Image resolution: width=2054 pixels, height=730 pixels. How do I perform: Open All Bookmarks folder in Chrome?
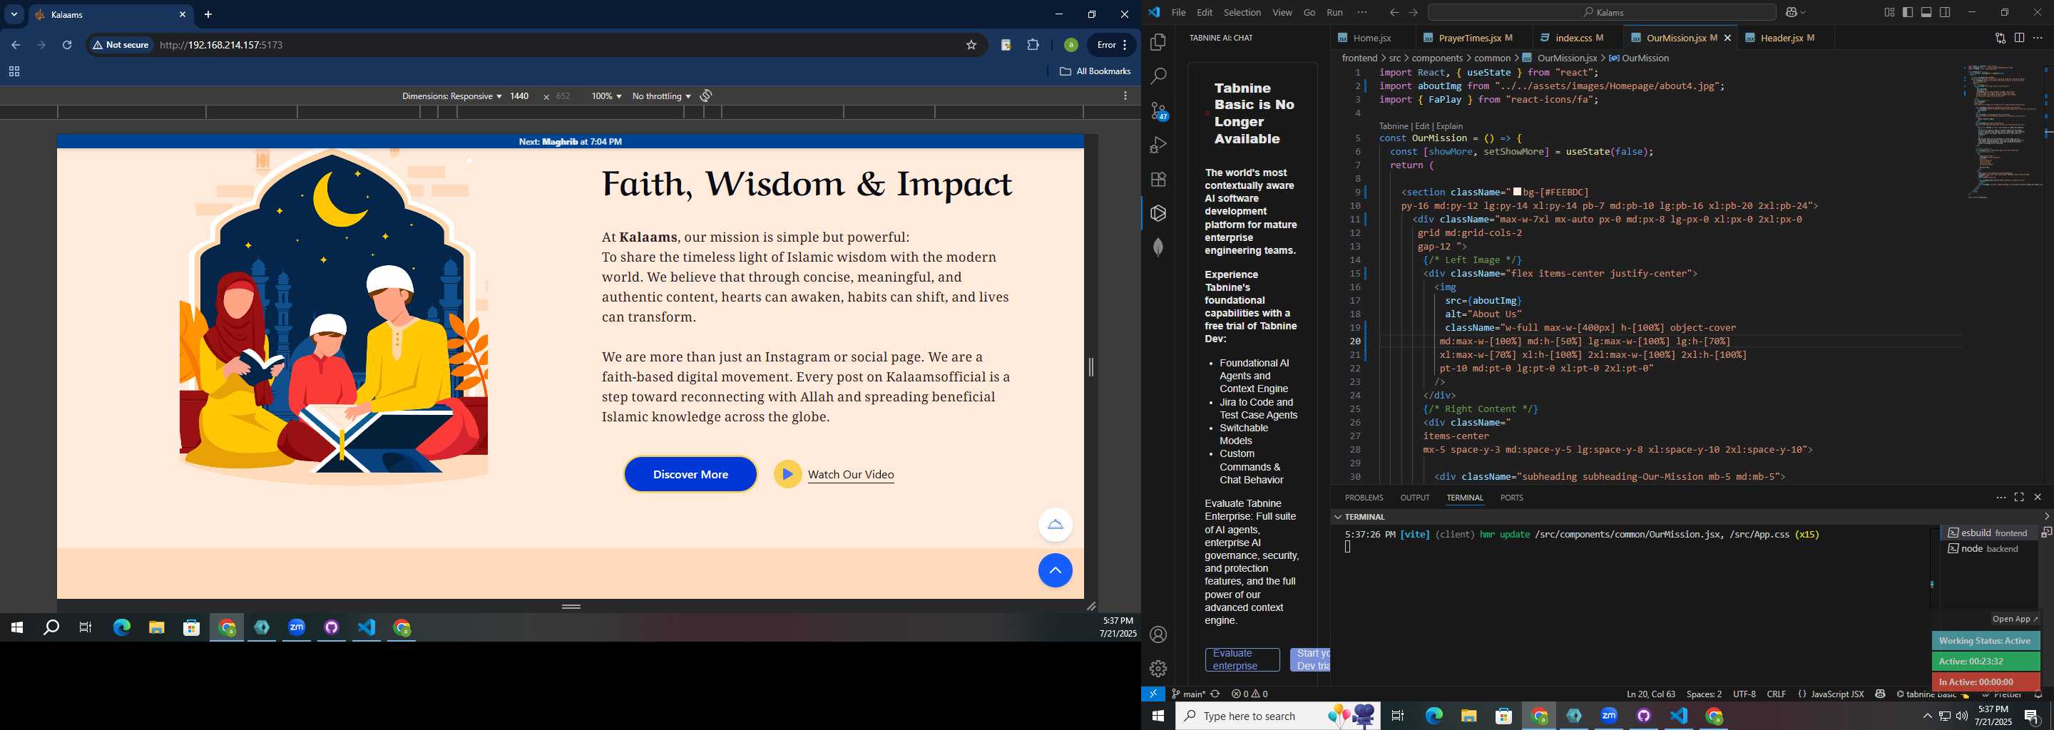[x=1095, y=72]
